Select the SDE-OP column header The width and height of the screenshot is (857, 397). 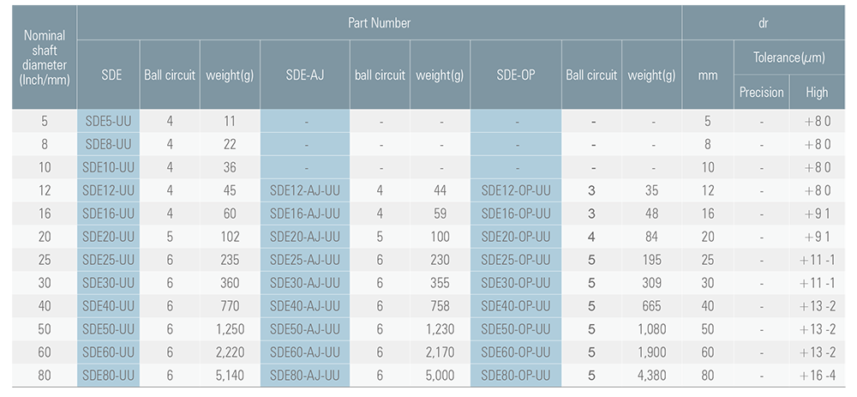(x=516, y=75)
